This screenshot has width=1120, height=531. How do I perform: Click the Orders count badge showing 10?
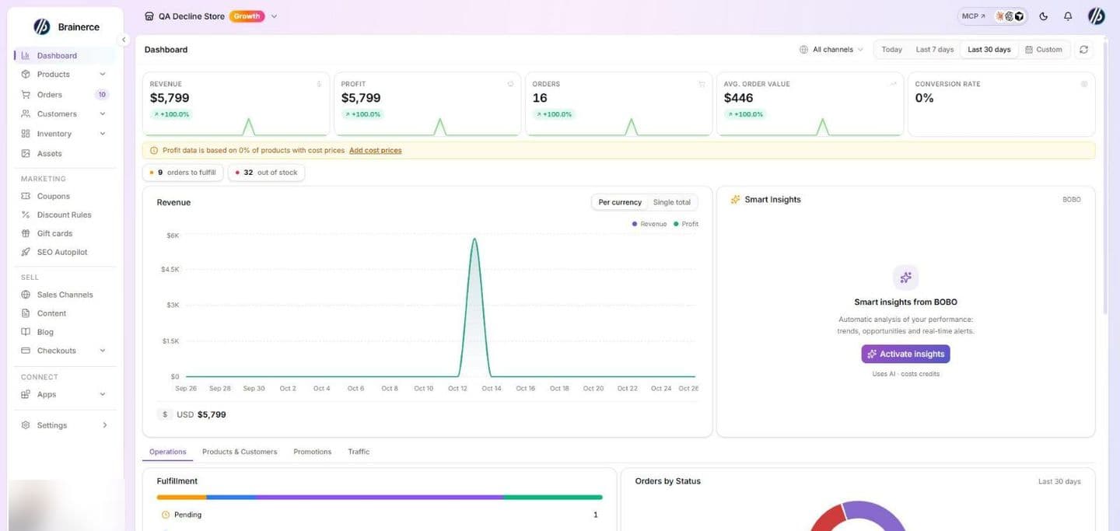click(x=102, y=95)
